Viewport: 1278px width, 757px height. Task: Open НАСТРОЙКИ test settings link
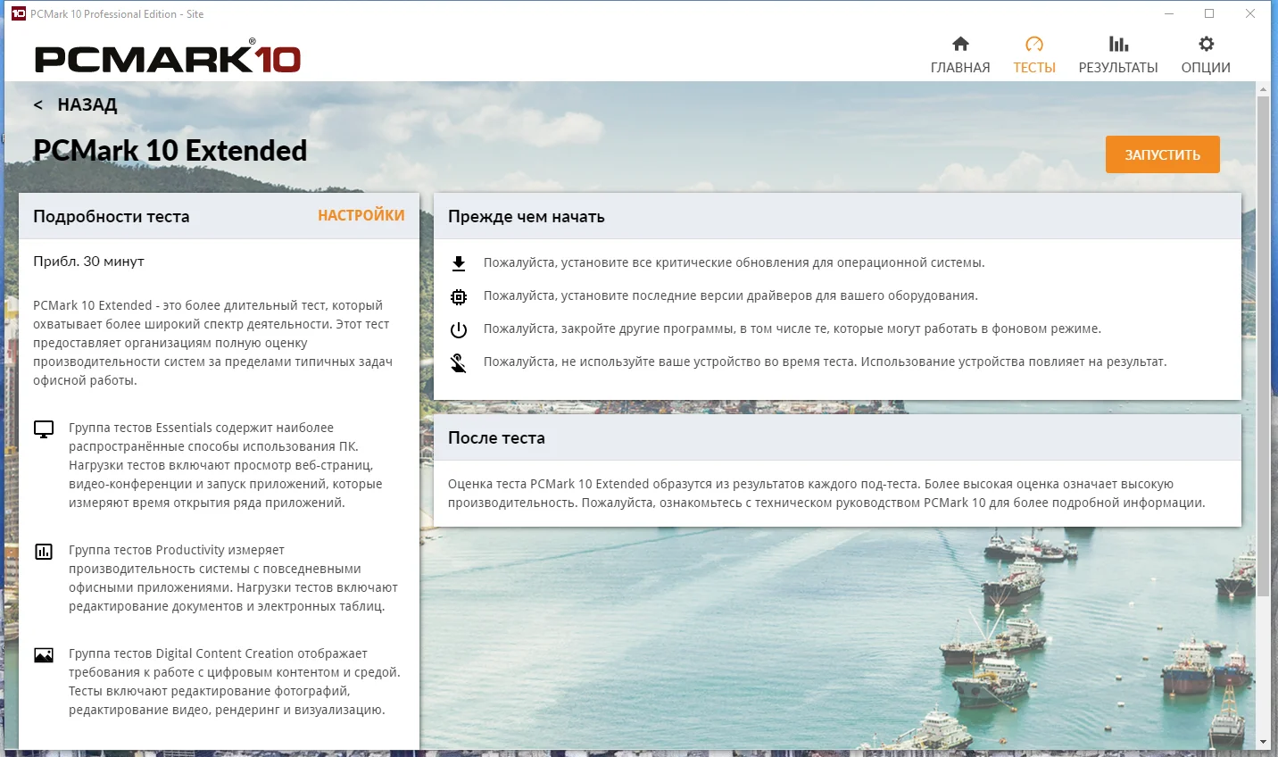click(x=361, y=215)
